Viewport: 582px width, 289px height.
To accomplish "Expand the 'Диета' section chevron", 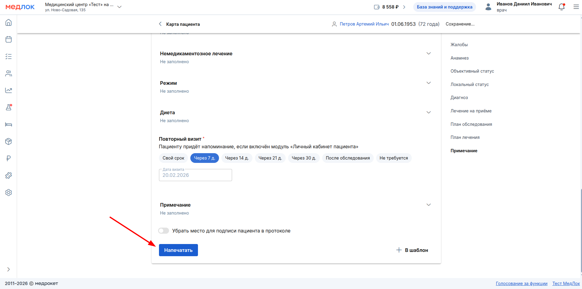I will click(x=429, y=112).
